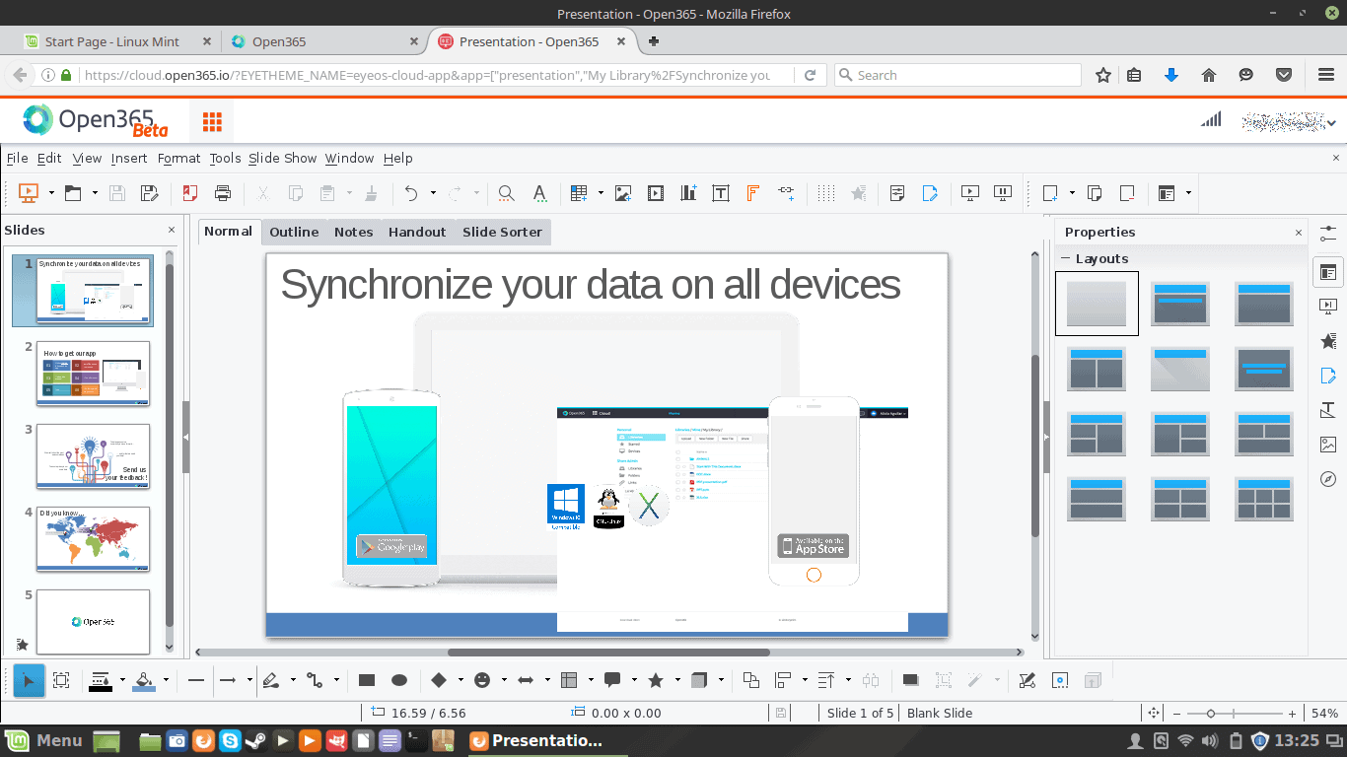Click the Start presentation toolbar icon
Viewport: 1347px width, 757px height.
(x=29, y=193)
